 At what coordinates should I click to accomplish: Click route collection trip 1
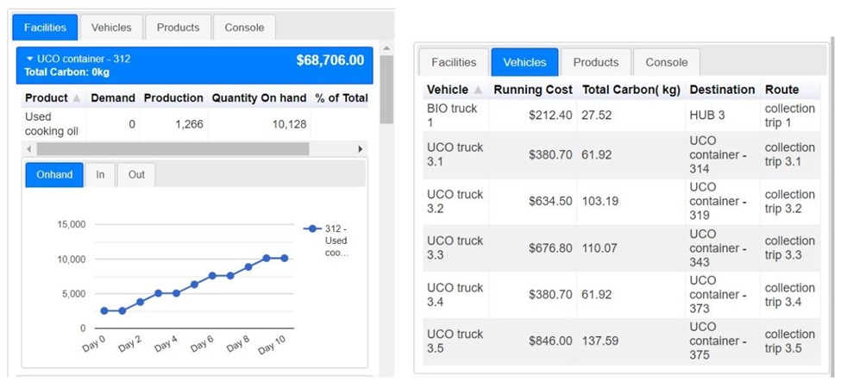tap(789, 116)
